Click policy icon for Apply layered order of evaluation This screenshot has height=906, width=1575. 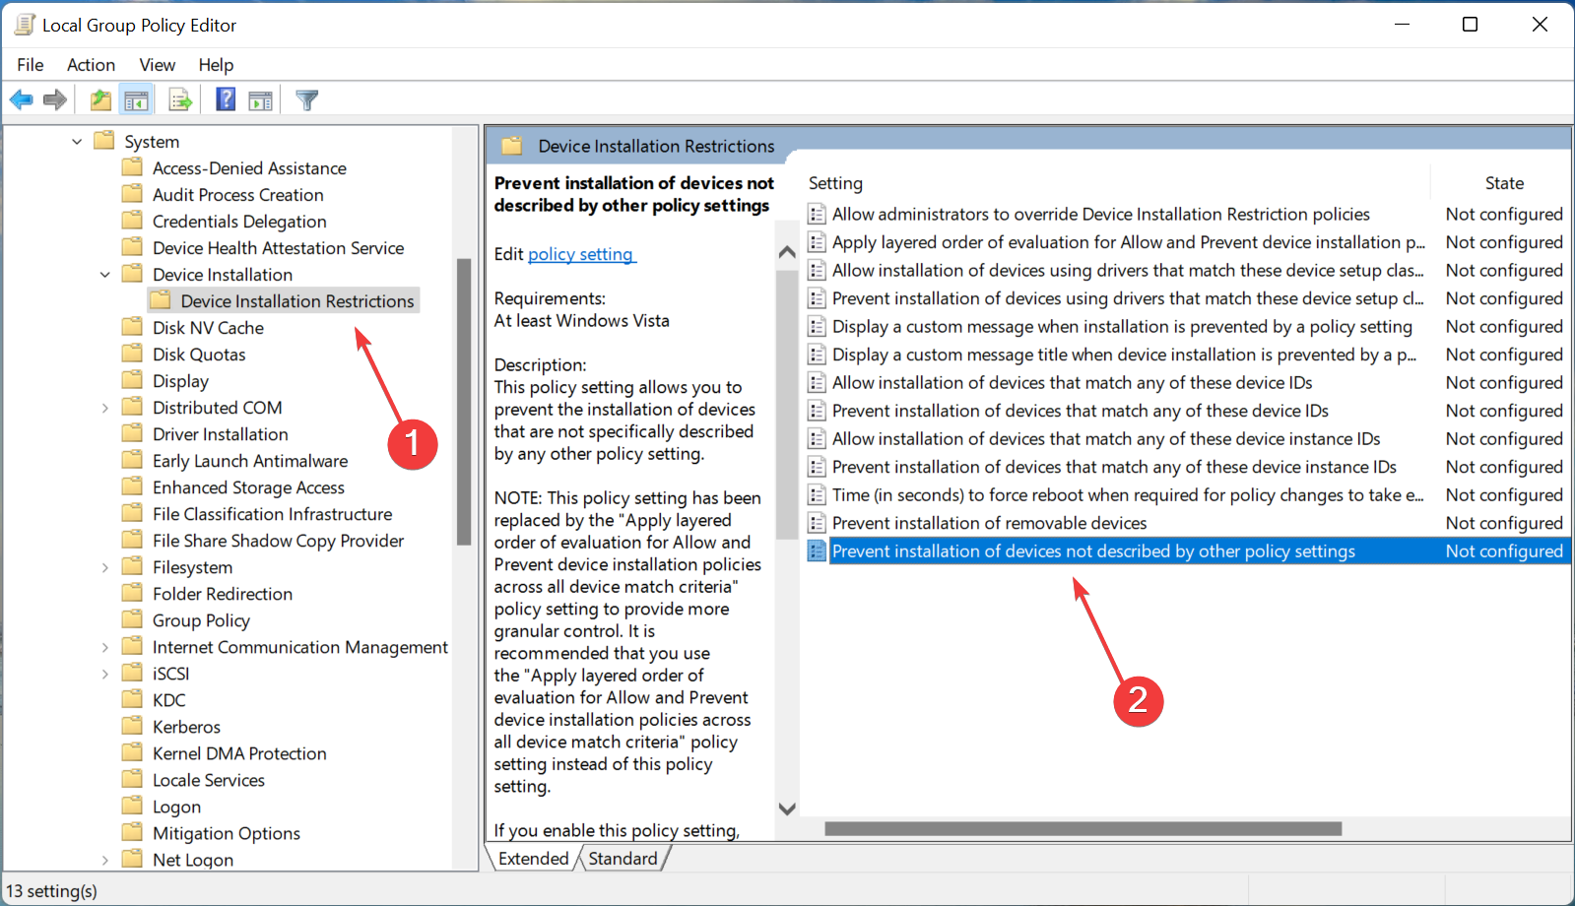[x=817, y=242]
